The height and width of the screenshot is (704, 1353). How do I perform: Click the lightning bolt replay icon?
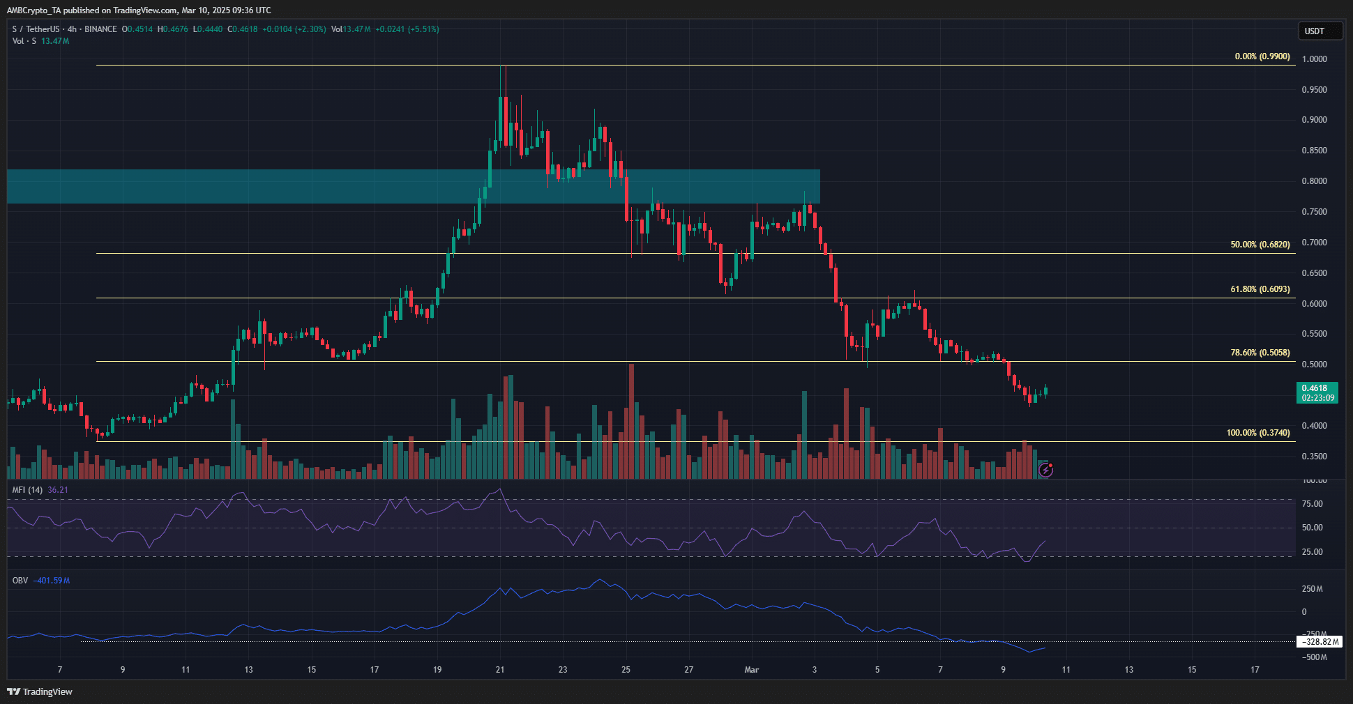(x=1045, y=470)
